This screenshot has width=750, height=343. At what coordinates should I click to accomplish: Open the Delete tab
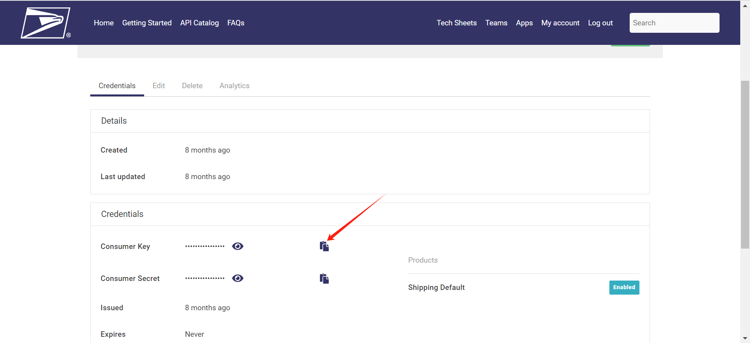(192, 86)
